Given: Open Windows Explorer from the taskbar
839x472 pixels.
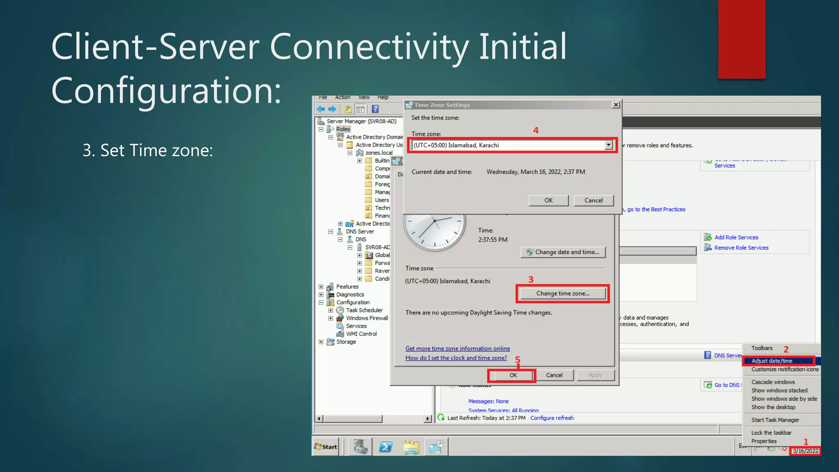Looking at the screenshot, I should coord(410,447).
